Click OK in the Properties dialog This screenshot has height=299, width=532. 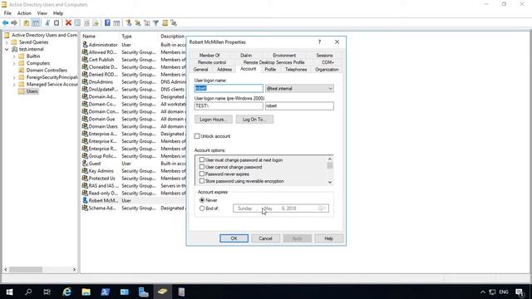(x=234, y=238)
